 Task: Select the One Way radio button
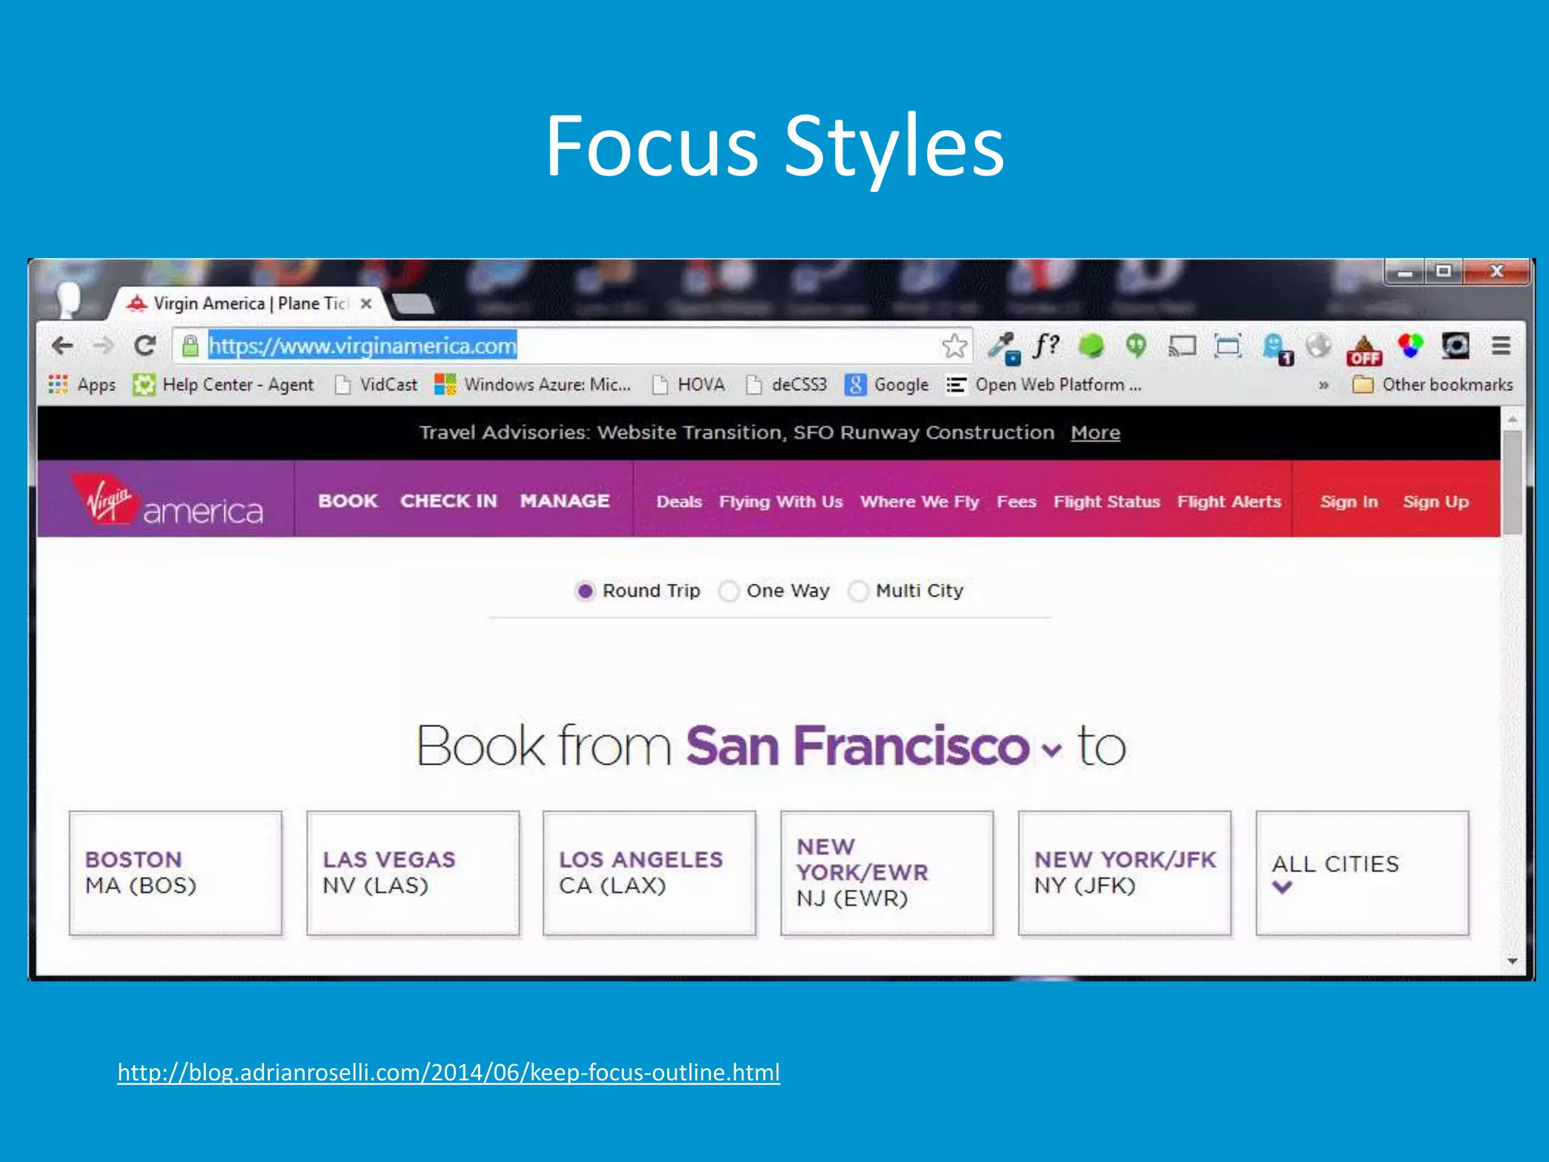point(728,591)
